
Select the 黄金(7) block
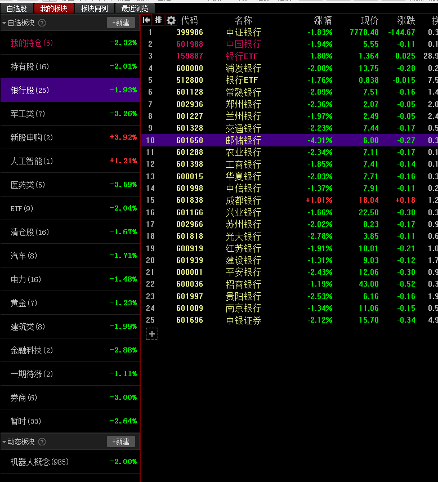click(x=70, y=303)
